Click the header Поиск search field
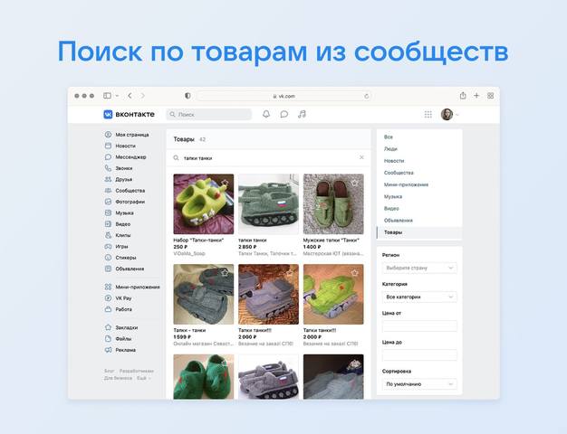Screen dimensions: 567x434 point(209,114)
